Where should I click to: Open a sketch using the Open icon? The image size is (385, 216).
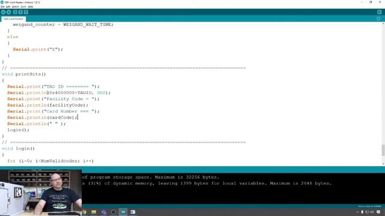20,12
